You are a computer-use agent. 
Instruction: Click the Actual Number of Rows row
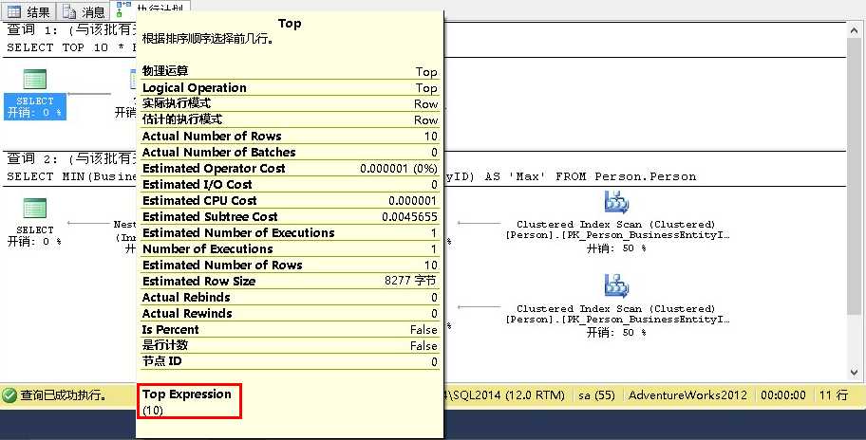point(290,137)
